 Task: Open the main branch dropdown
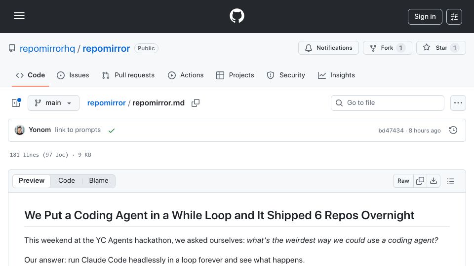coord(53,103)
